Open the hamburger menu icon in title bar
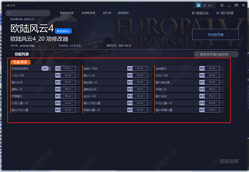This screenshot has width=249, height=172. coord(222,5)
